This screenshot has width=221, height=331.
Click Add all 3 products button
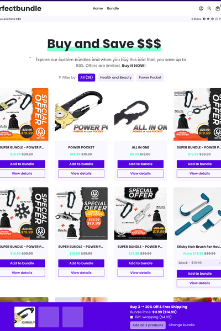point(148,325)
